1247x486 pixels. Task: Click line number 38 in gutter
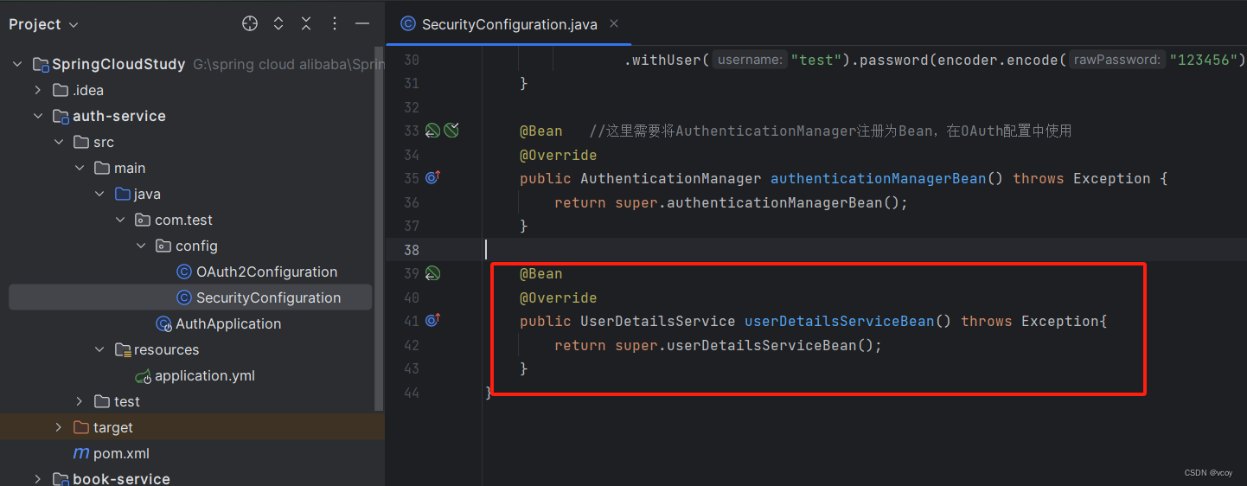[x=411, y=250]
